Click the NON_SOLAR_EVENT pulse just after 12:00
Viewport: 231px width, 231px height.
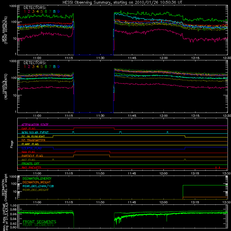[167, 133]
